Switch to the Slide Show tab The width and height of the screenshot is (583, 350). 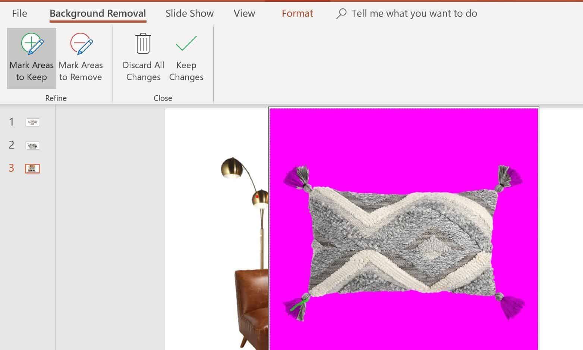(189, 13)
